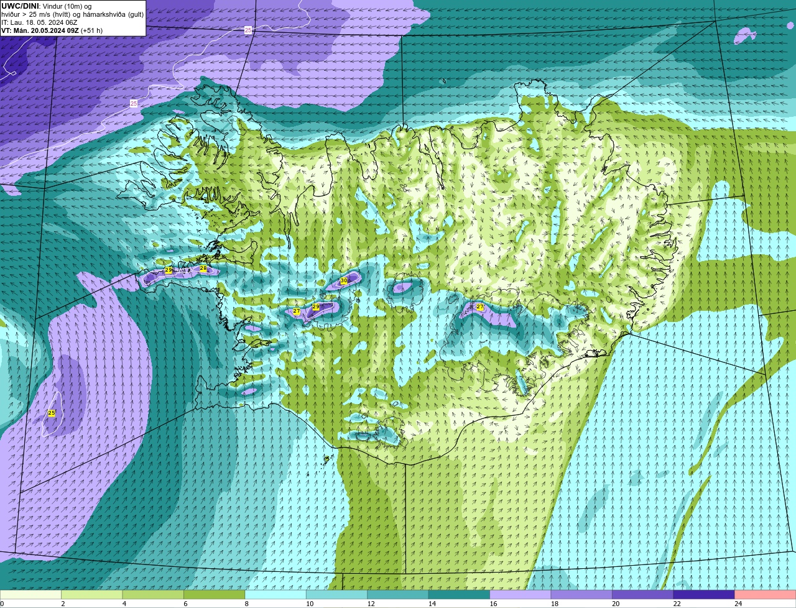This screenshot has width=796, height=608.
Task: Click the yellow gust label 25 offshore
Action: tap(52, 413)
